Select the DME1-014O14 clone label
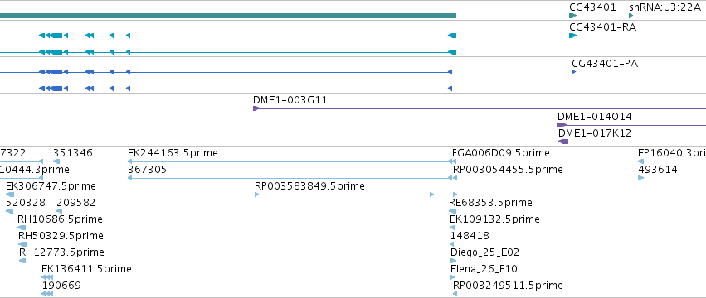 tap(594, 117)
